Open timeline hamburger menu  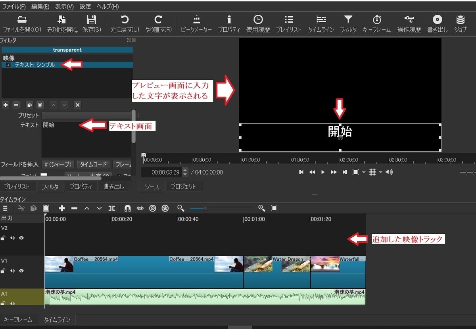pyautogui.click(x=5, y=208)
